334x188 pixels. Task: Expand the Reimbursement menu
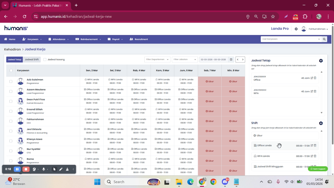(88, 39)
